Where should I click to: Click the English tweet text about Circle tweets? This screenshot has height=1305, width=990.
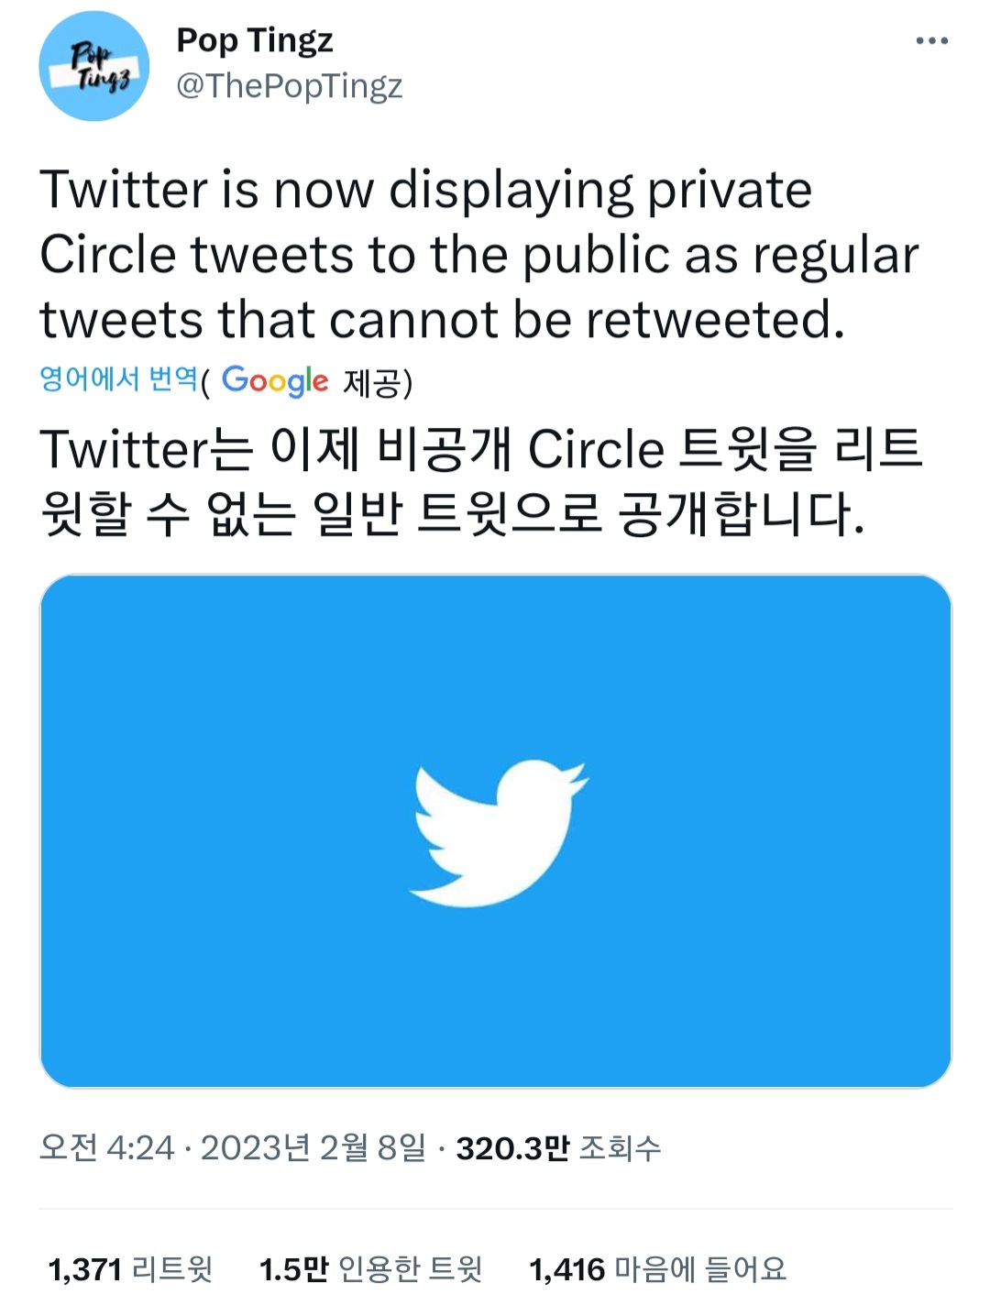[477, 253]
